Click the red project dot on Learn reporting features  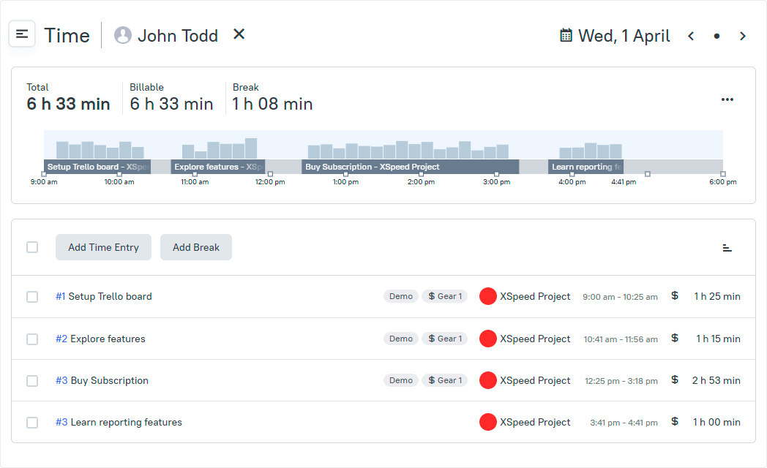tap(488, 422)
